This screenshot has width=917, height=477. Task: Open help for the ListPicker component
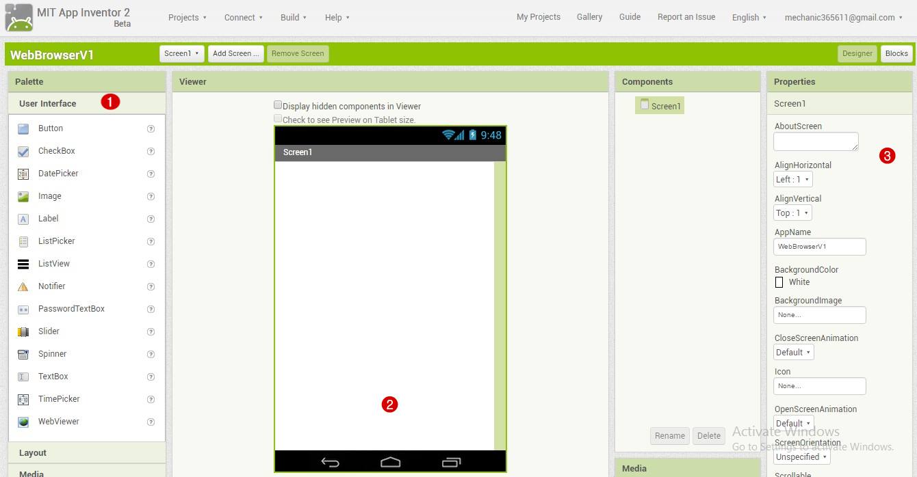pos(151,241)
